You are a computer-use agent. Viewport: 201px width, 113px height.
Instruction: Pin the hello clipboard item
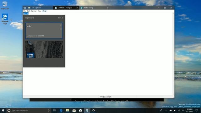point(61,29)
